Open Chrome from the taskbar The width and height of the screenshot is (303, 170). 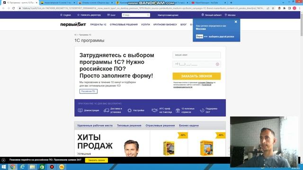tap(13, 167)
